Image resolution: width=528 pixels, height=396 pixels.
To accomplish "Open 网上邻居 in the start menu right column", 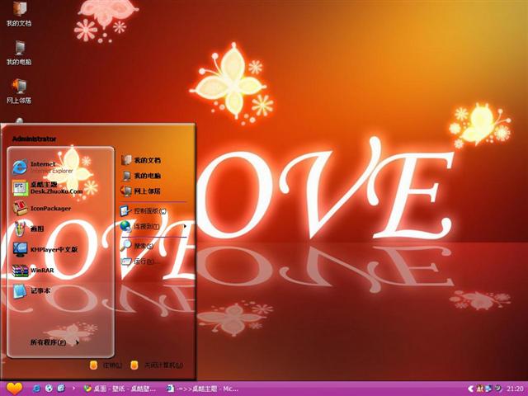I will pos(141,191).
